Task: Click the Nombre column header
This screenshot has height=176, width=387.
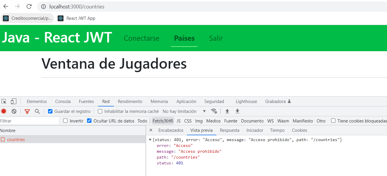Action: (73, 131)
